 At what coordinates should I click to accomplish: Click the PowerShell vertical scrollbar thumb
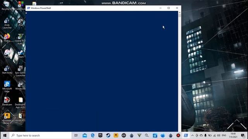pos(179,15)
